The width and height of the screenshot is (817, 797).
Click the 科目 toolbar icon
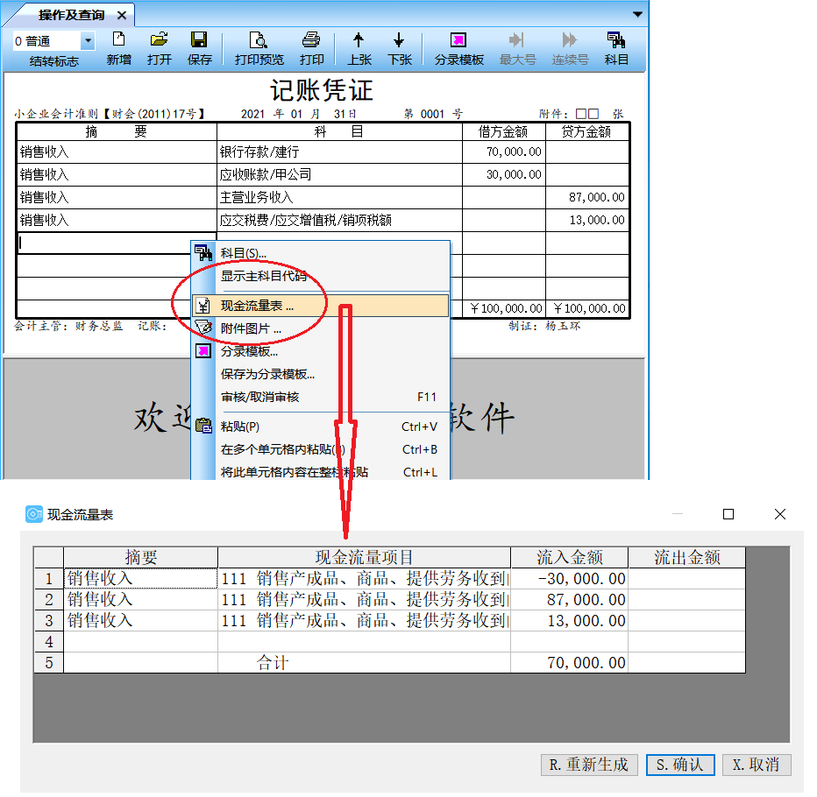coord(616,47)
